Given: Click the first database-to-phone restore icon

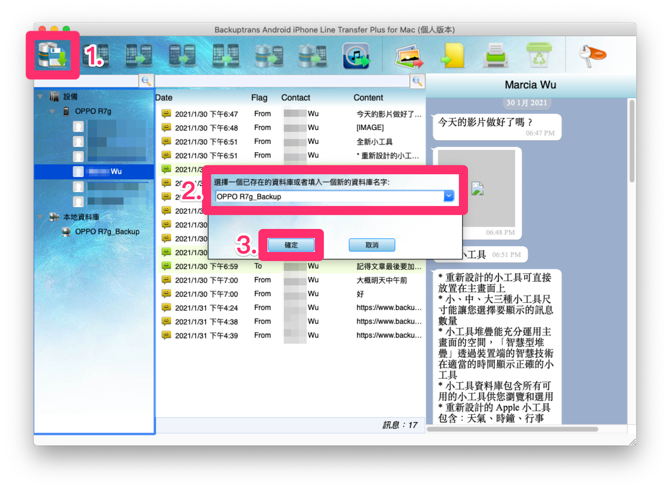Looking at the screenshot, I should tap(269, 56).
